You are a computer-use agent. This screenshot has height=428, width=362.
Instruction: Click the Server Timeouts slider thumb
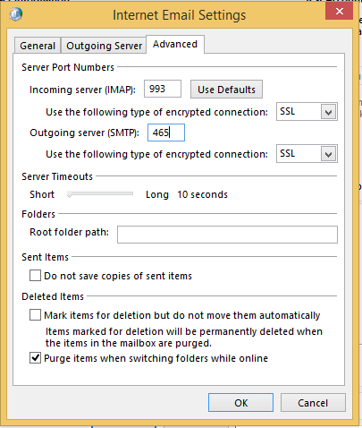[70, 194]
